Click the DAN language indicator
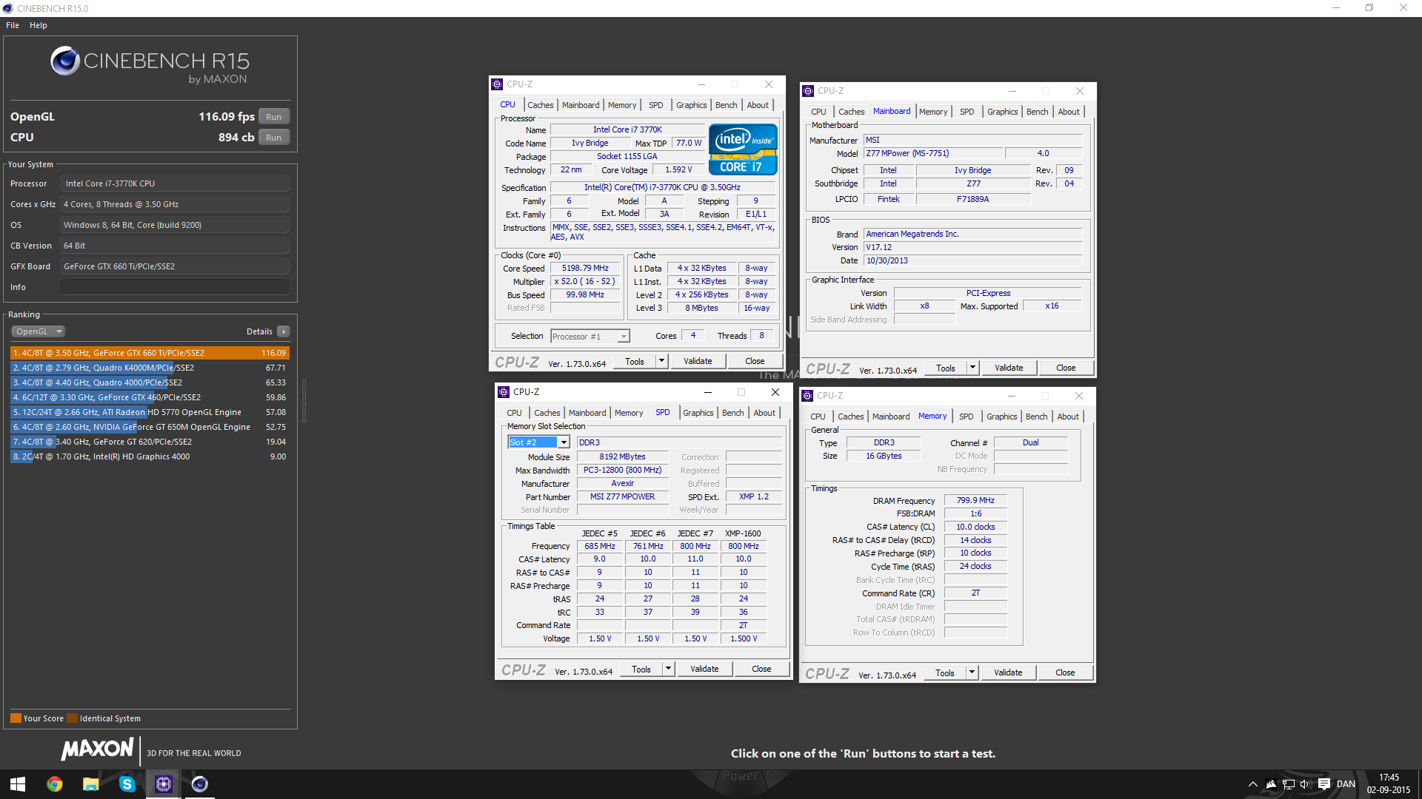Screen dimensions: 1422x799 1346,784
